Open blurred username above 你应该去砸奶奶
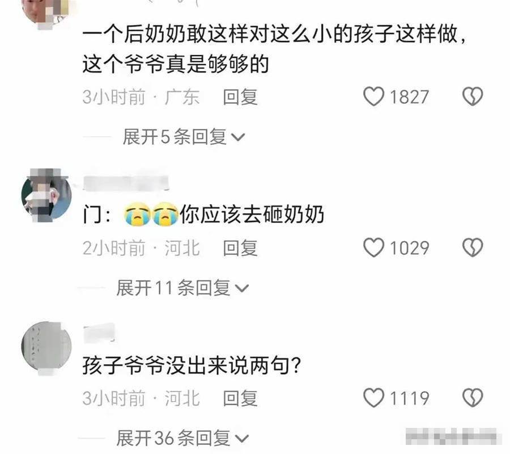 pyautogui.click(x=126, y=183)
